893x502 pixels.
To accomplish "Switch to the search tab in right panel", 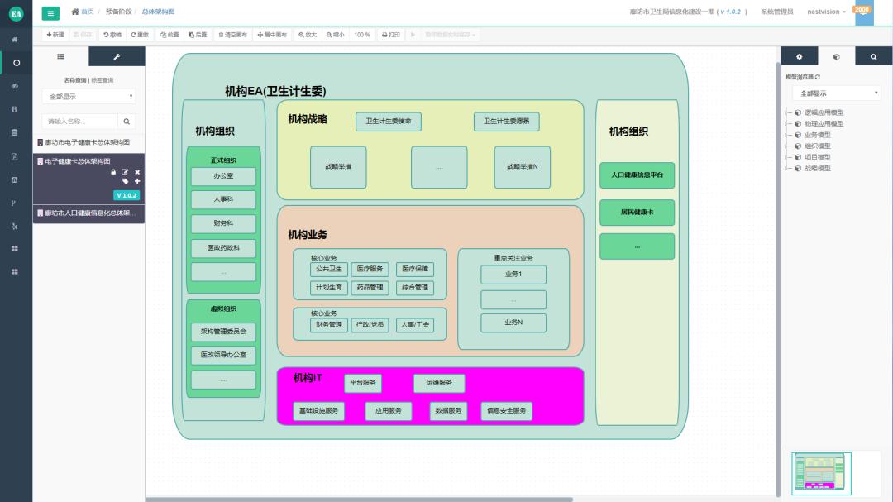I will click(x=873, y=55).
